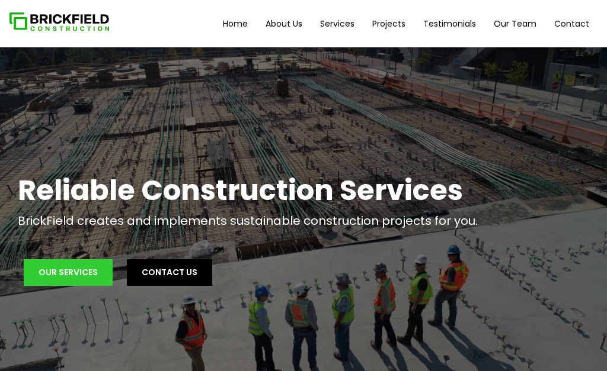Click the BrickField sustainable projects subtitle text
The width and height of the screenshot is (607, 371).
coord(248,221)
